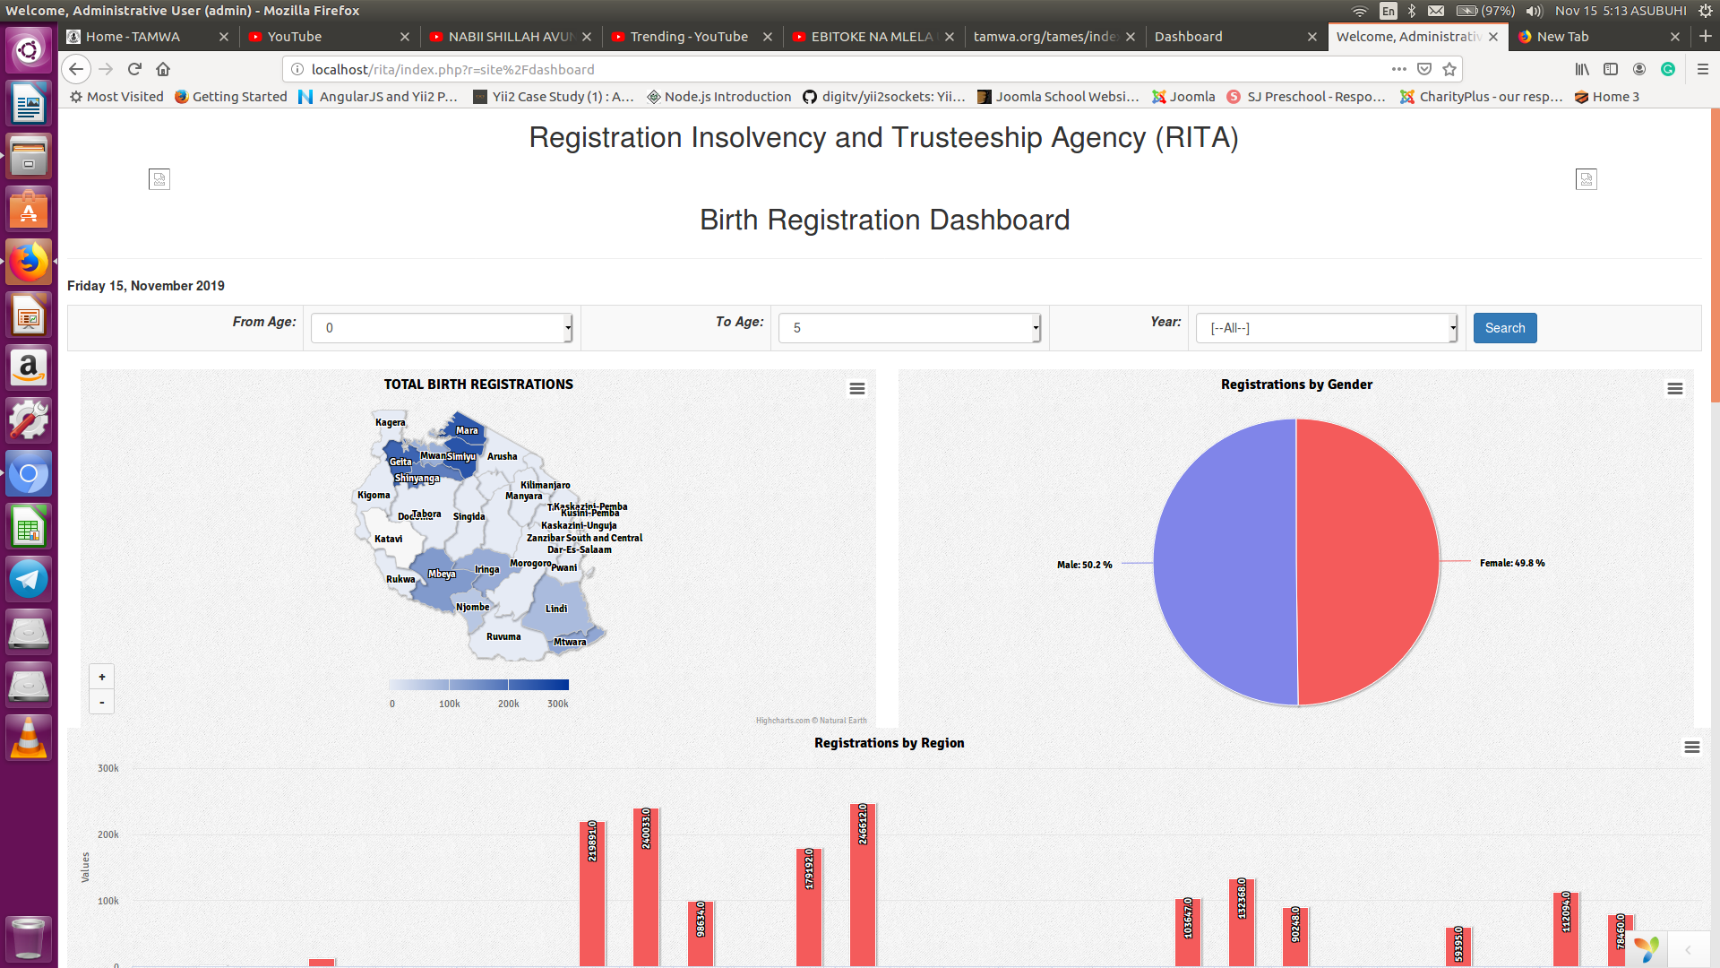This screenshot has width=1720, height=968.
Task: Open the Firefox hamburger application menu
Action: point(1702,69)
